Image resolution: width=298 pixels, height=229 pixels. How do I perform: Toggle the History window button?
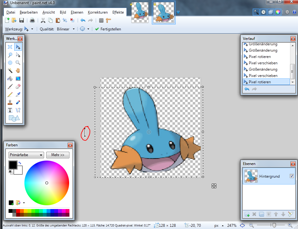point(263,12)
